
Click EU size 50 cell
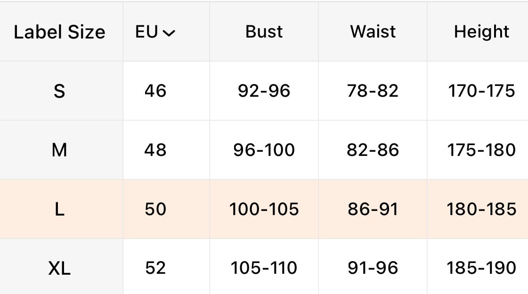coord(155,209)
